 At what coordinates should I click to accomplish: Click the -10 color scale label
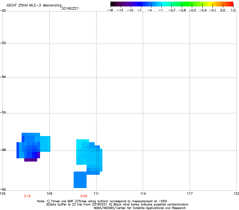[130, 10]
